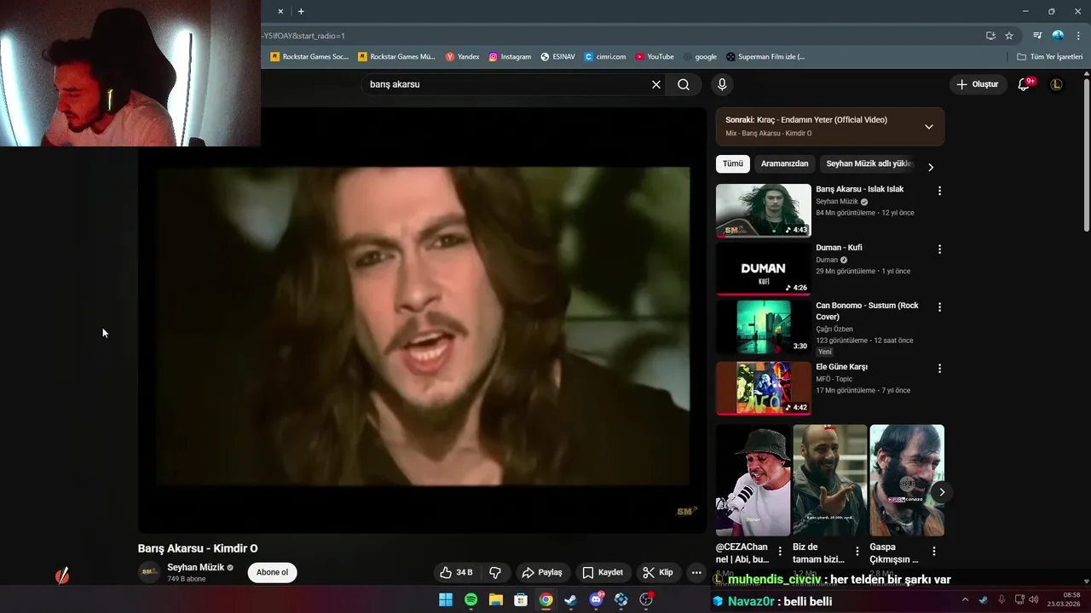Install the page as app from the address bar
The width and height of the screenshot is (1091, 613).
pos(990,36)
